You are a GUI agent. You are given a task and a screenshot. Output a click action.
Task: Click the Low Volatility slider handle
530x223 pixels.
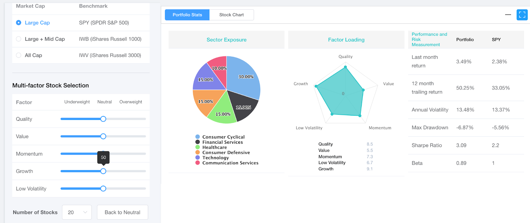pyautogui.click(x=103, y=189)
